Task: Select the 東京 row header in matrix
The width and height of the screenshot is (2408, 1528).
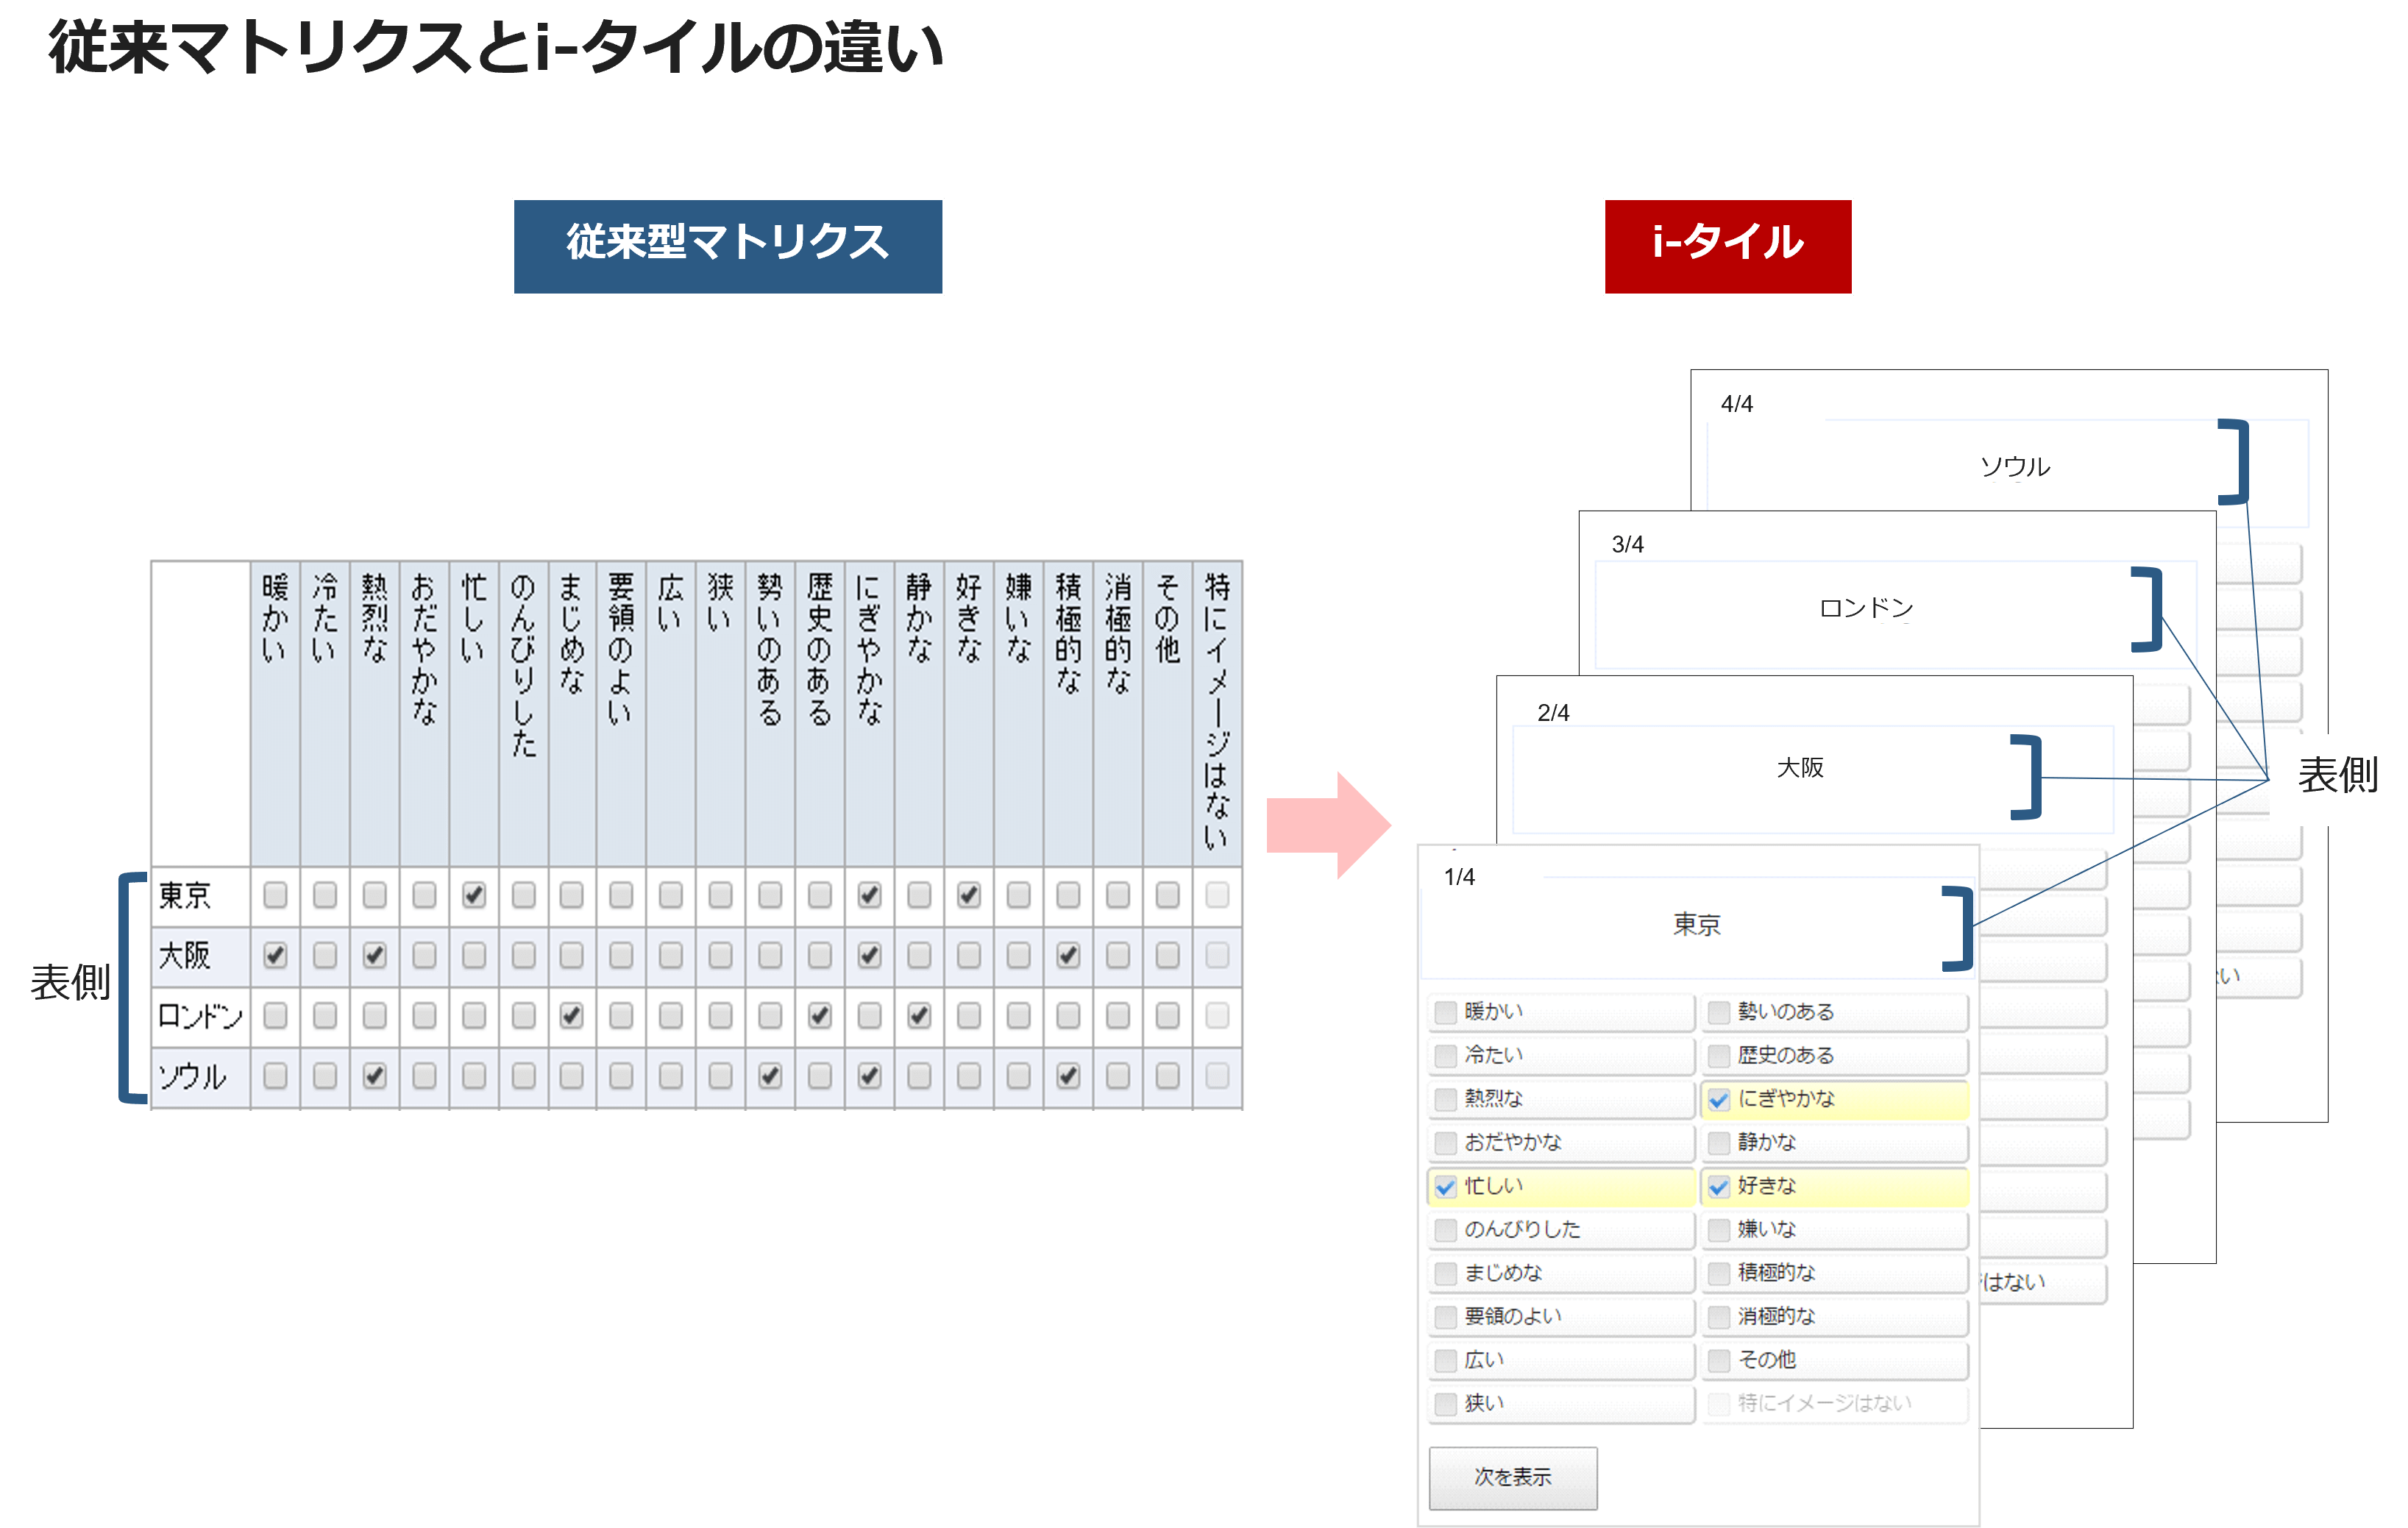Action: (200, 896)
